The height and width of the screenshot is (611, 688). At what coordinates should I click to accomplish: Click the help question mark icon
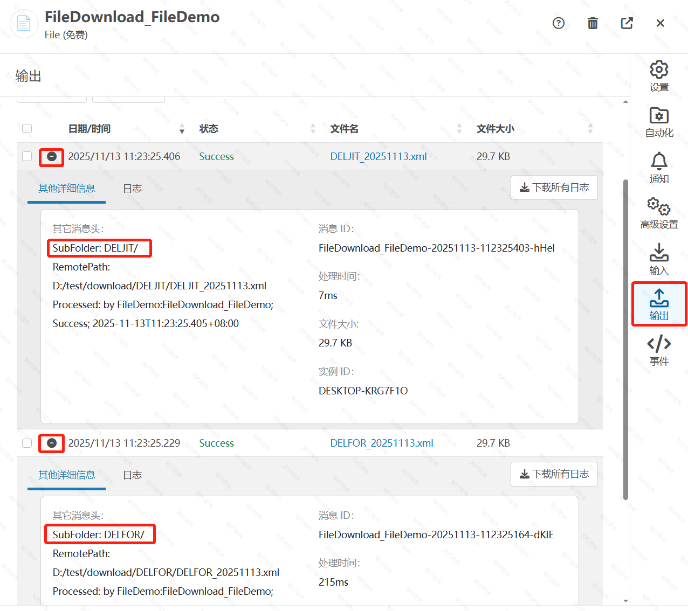point(559,23)
